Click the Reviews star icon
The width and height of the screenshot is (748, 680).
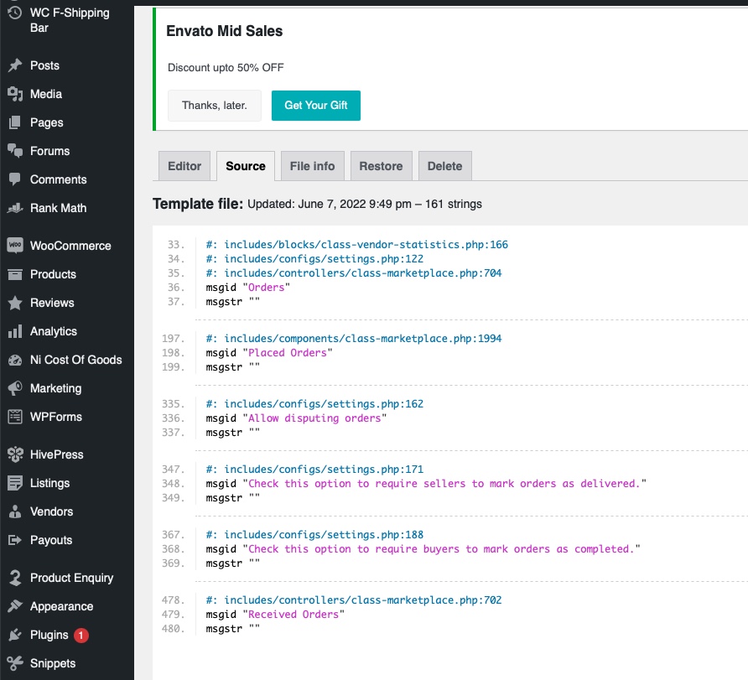click(15, 303)
